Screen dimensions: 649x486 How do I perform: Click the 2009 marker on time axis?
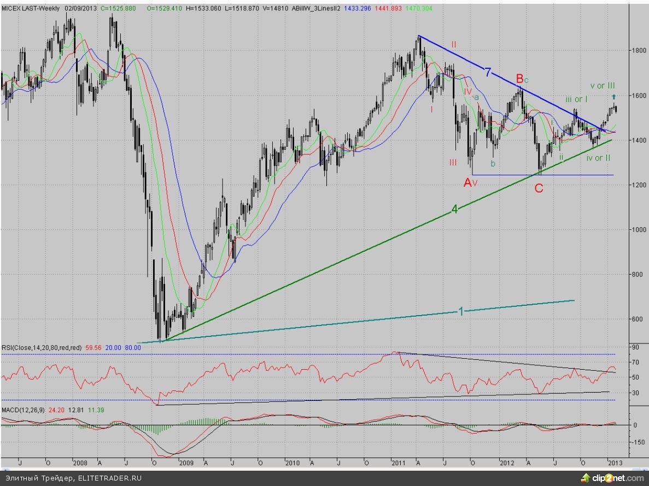pyautogui.click(x=186, y=463)
